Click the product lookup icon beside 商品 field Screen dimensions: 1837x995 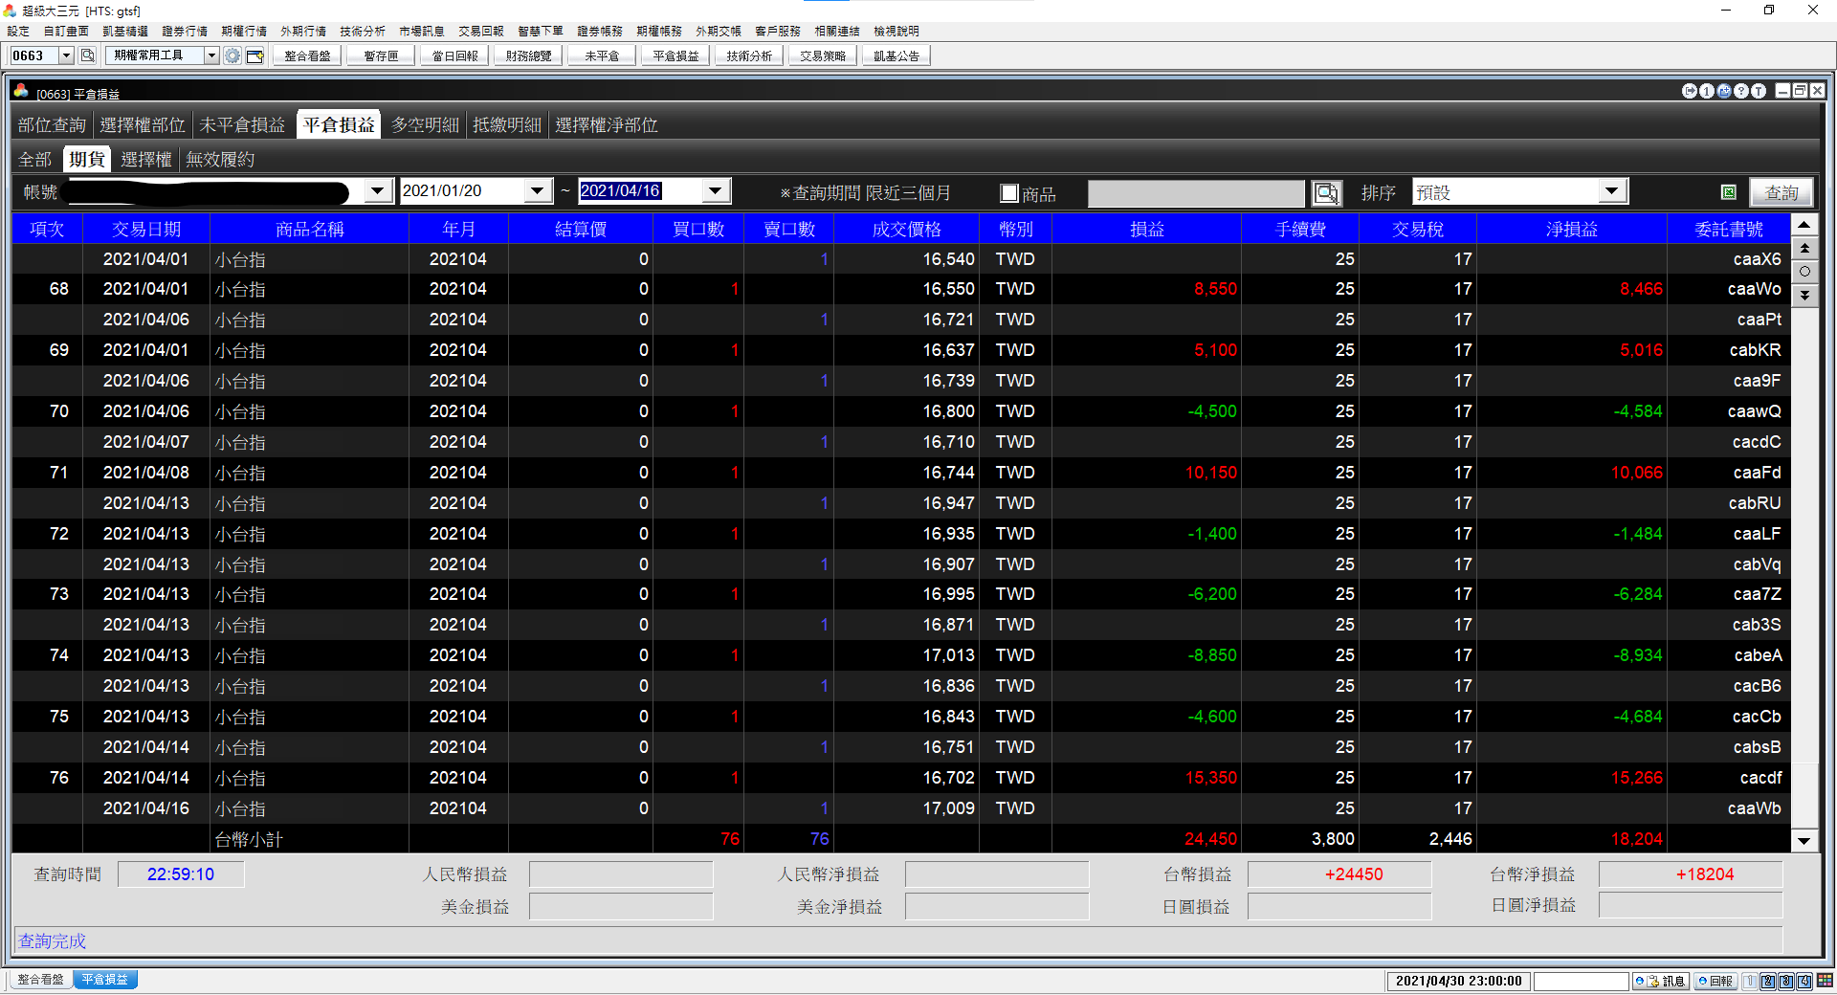(1326, 193)
